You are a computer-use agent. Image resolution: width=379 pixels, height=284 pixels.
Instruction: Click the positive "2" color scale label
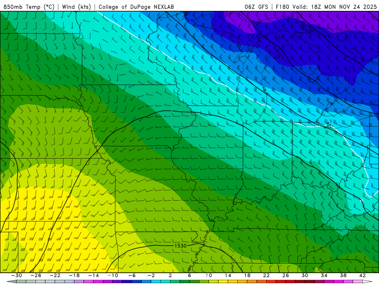point(171,275)
